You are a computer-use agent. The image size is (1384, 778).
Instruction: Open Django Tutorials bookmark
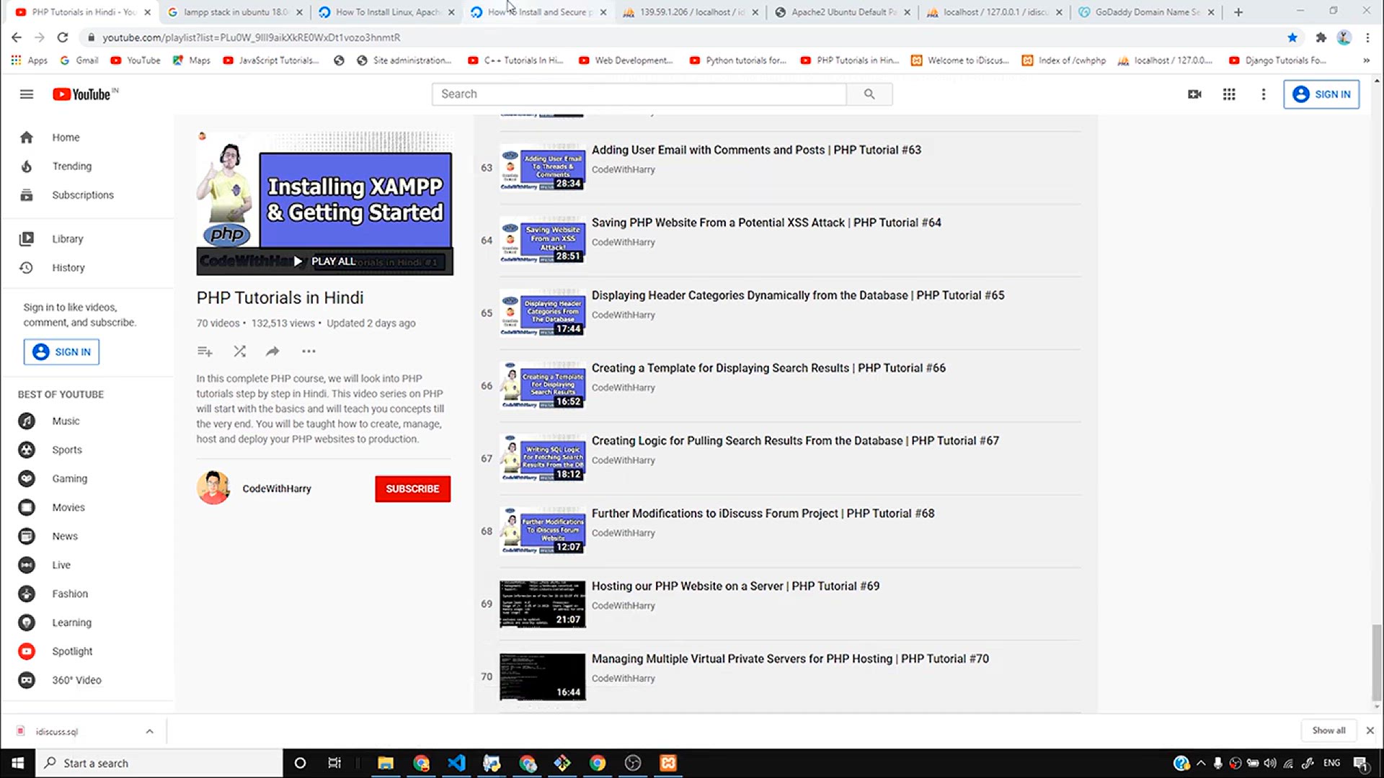click(1278, 61)
